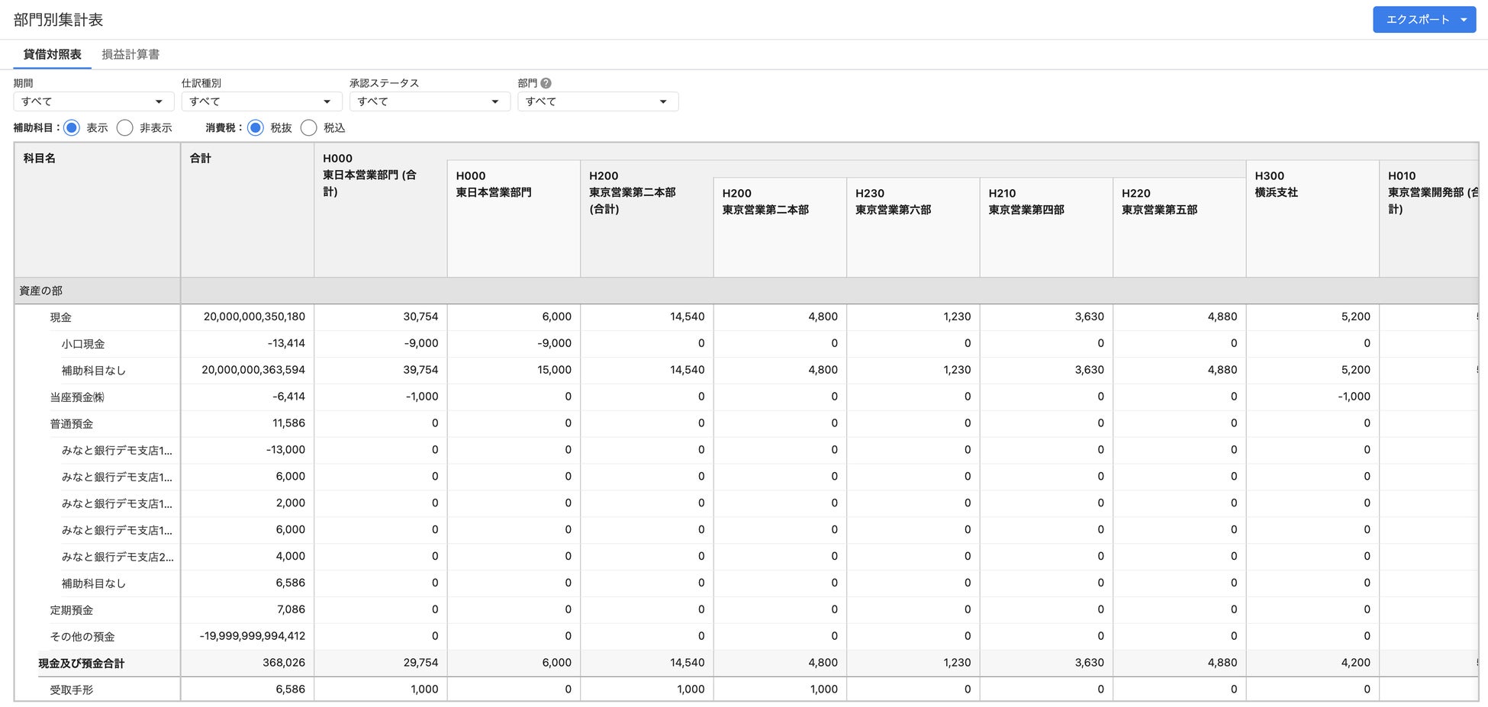Click the H230 東京営業第六部 column header
This screenshot has height=707, width=1488.
click(x=913, y=227)
